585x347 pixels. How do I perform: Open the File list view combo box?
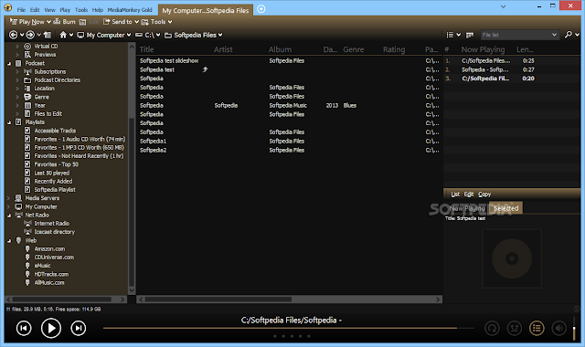click(519, 35)
